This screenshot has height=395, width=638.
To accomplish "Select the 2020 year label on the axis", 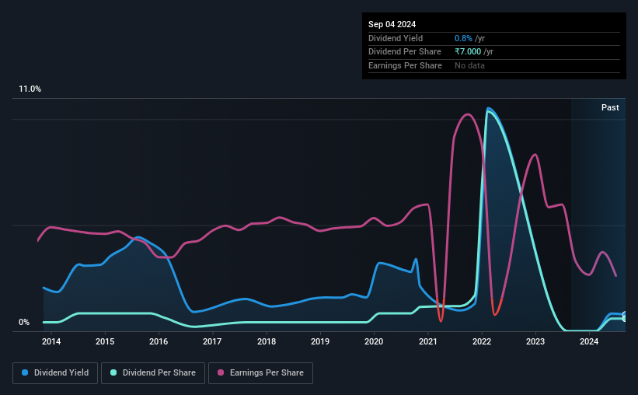I will (374, 341).
